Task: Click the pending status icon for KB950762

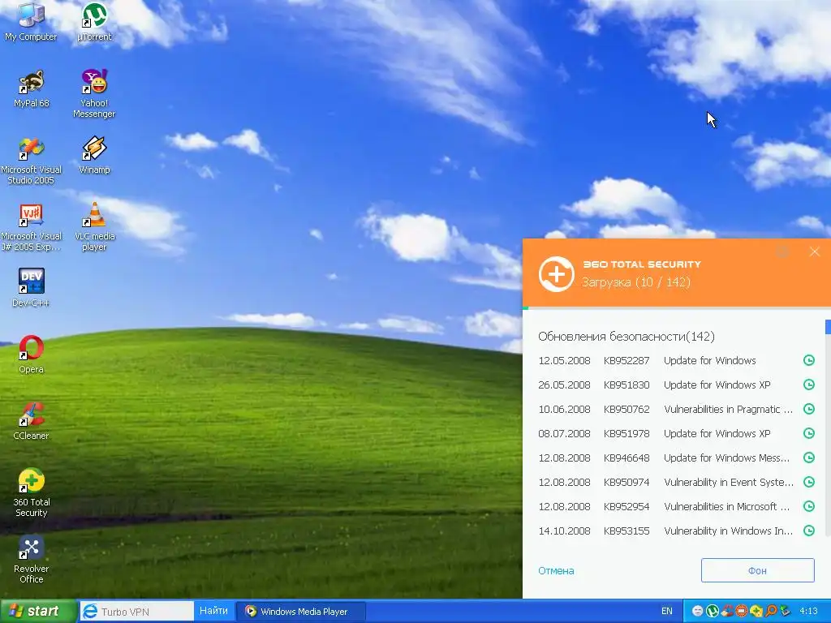Action: tap(809, 409)
